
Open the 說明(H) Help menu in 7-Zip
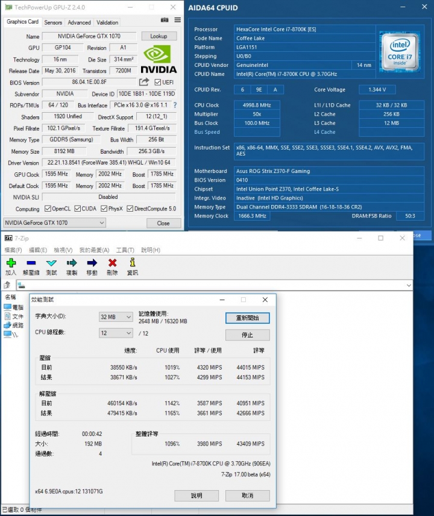(x=151, y=250)
